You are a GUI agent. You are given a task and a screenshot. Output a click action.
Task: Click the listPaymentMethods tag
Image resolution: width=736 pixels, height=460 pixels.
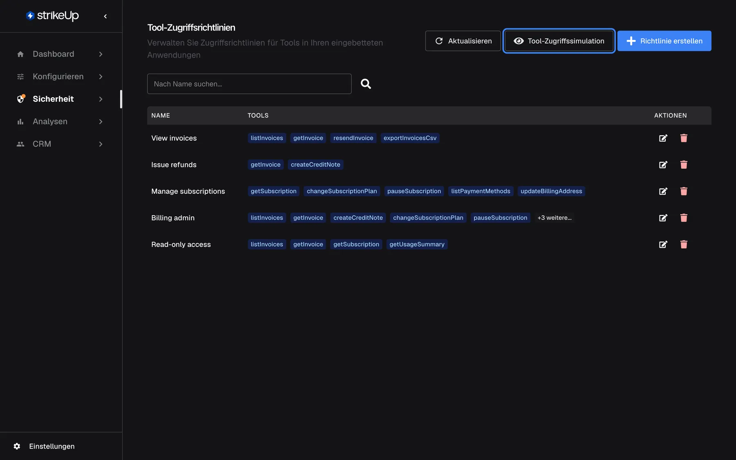[x=481, y=191]
